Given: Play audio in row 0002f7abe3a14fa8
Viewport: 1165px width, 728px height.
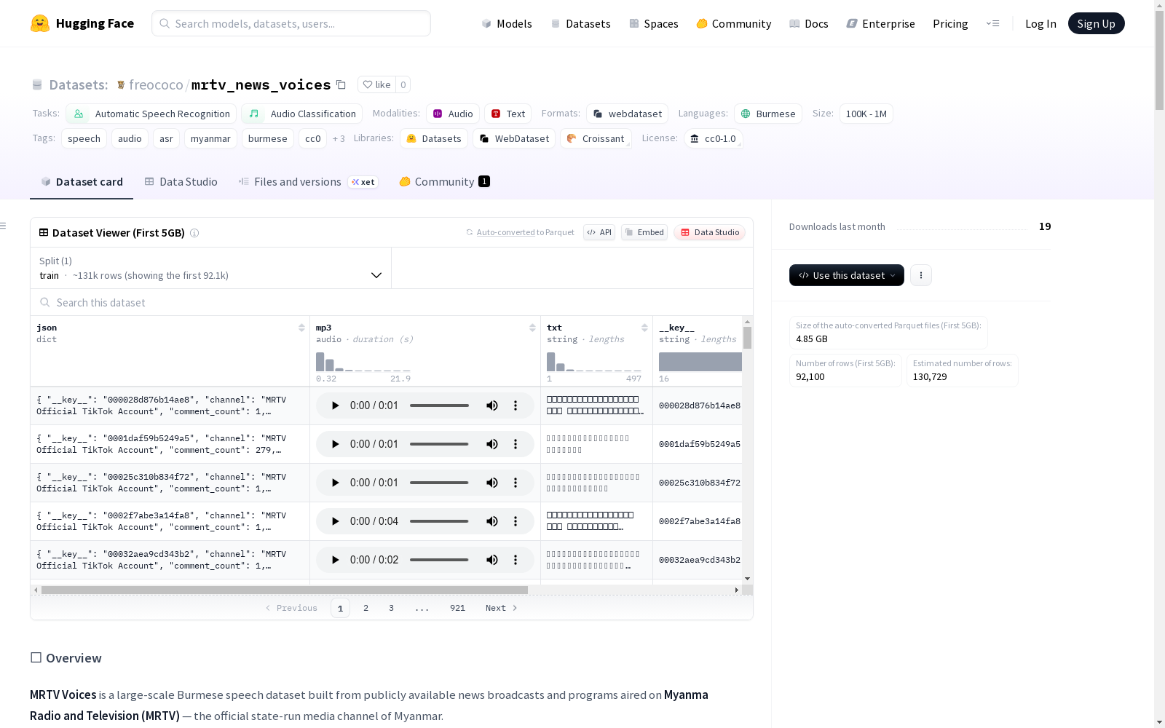Looking at the screenshot, I should [335, 521].
